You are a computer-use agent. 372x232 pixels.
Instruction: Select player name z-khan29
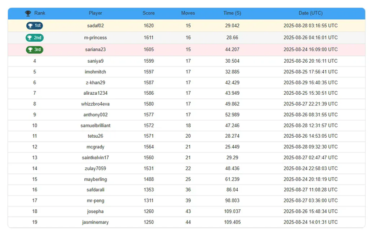(x=95, y=83)
